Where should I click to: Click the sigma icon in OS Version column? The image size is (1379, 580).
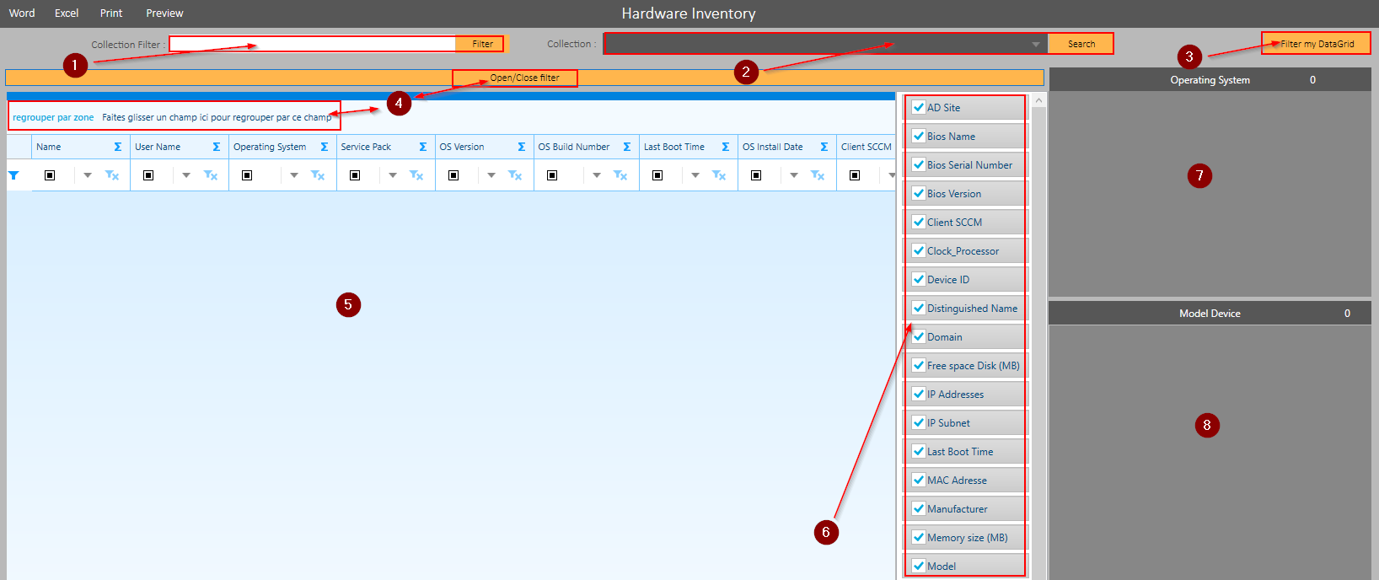(x=522, y=147)
